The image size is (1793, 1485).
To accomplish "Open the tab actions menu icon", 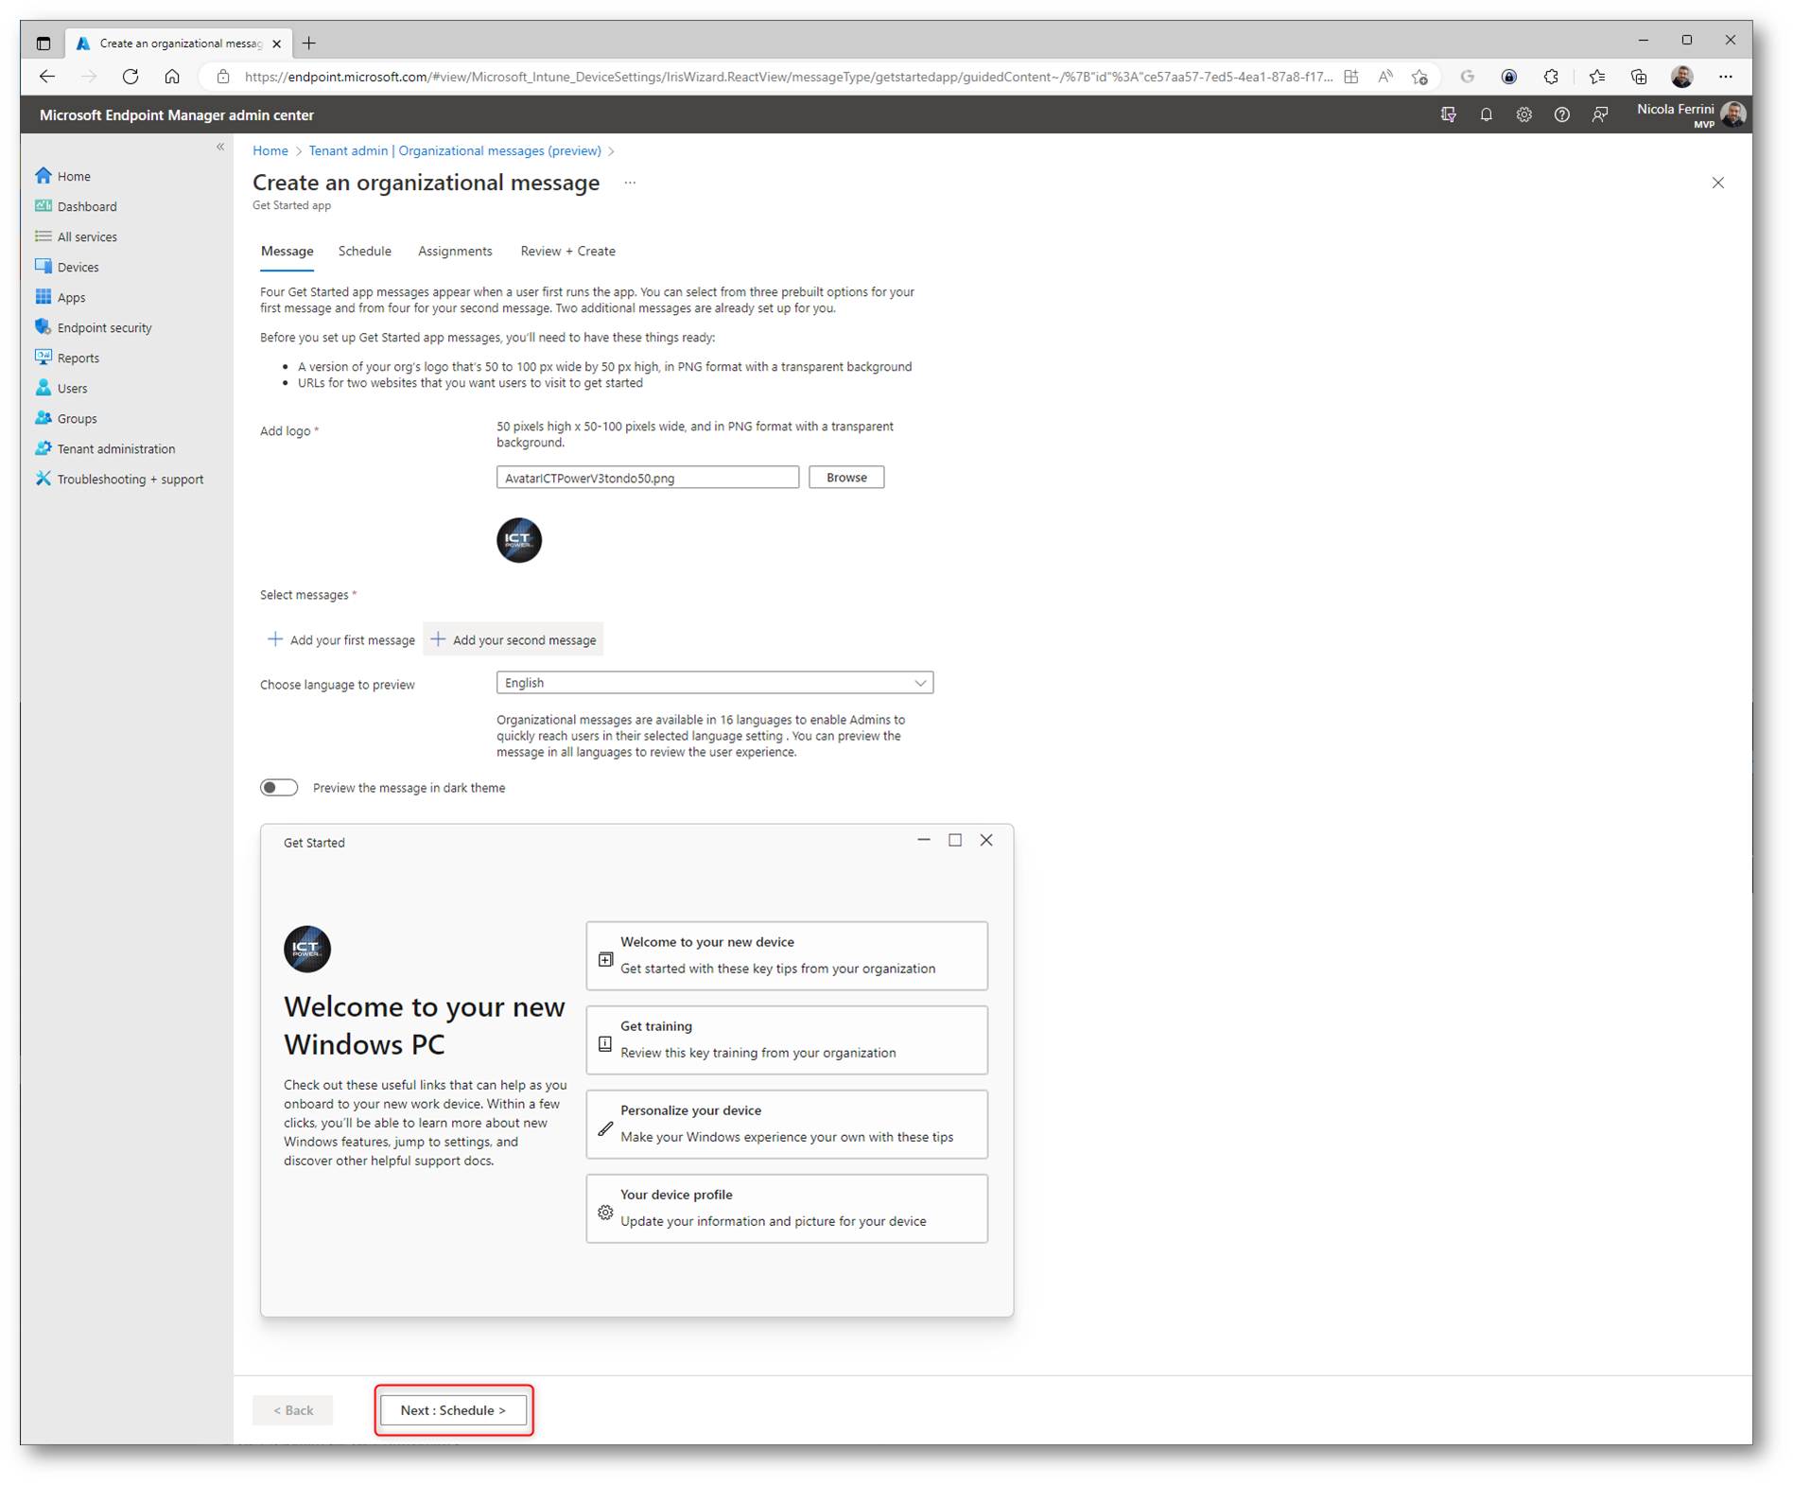I will pyautogui.click(x=44, y=44).
